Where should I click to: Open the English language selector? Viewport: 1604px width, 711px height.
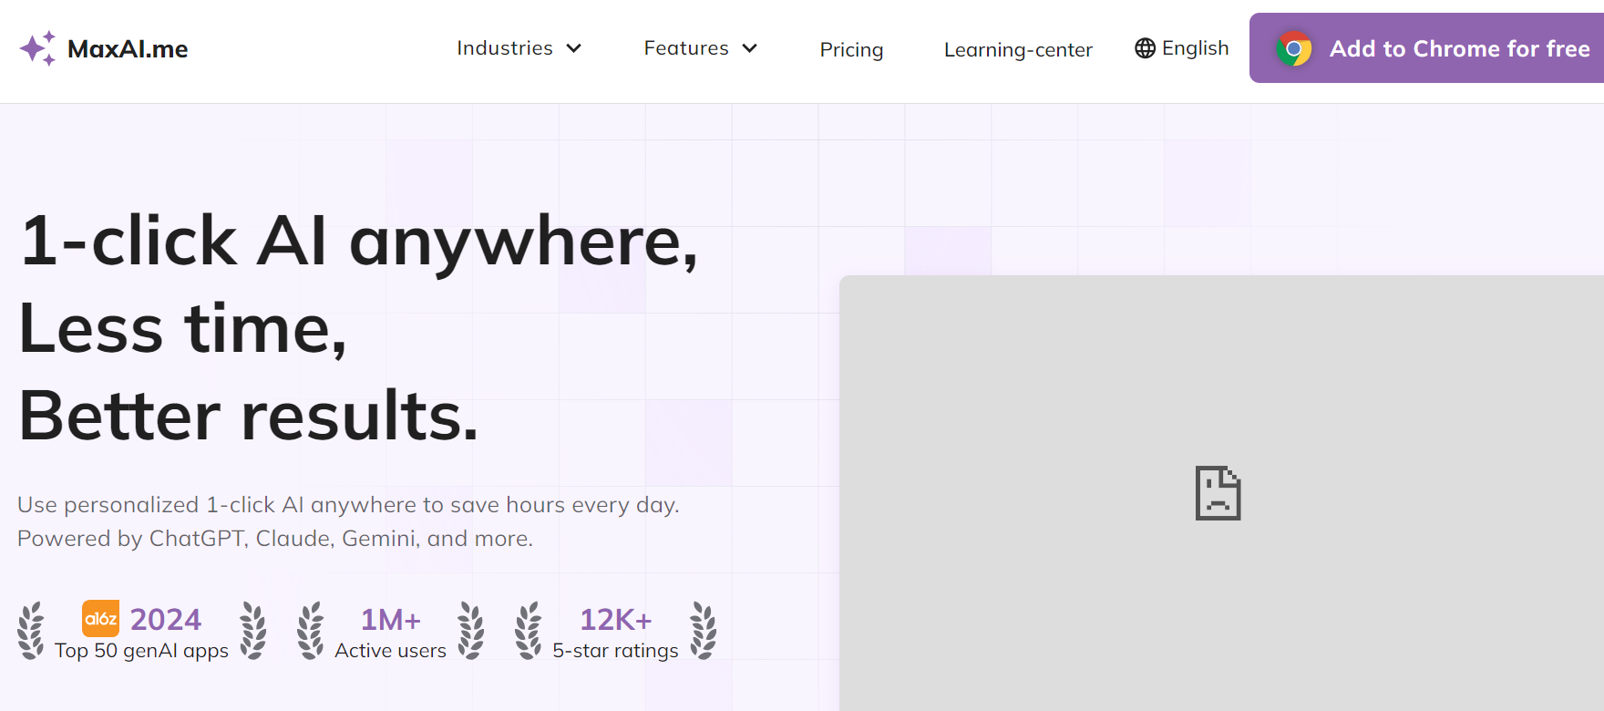click(x=1195, y=48)
